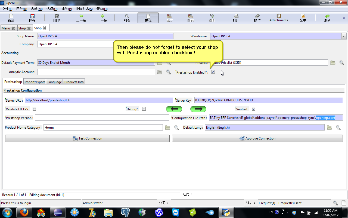Click the Server URL field

[99, 100]
